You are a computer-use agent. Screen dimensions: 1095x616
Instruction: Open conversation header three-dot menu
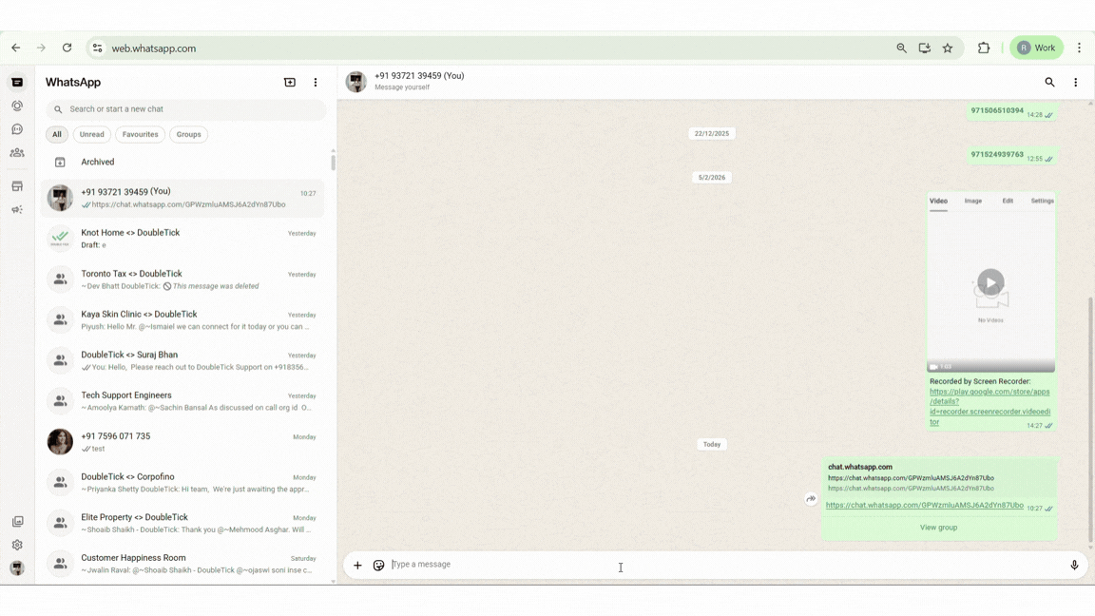pos(1075,83)
